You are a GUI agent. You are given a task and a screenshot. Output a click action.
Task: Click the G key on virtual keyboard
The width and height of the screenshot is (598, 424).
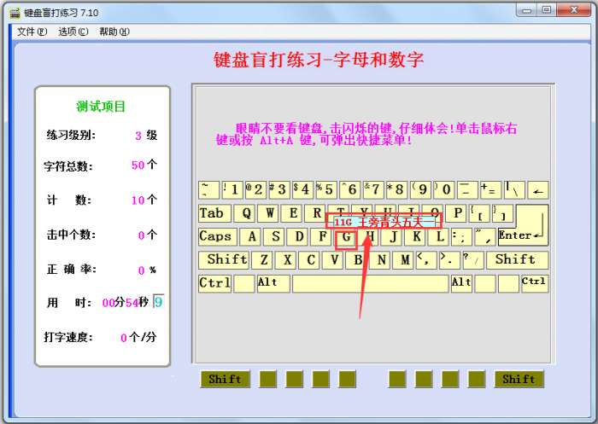(x=346, y=236)
